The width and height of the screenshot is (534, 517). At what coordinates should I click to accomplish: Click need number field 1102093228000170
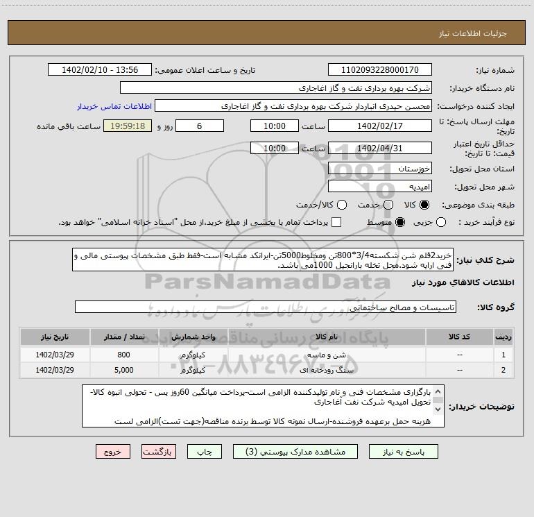point(380,70)
